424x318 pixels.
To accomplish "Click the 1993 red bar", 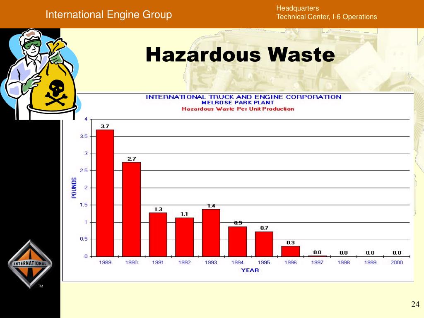I will point(211,233).
